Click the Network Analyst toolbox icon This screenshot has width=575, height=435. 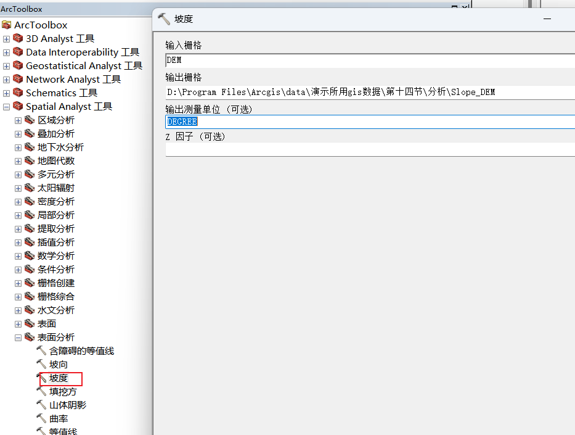(x=18, y=79)
